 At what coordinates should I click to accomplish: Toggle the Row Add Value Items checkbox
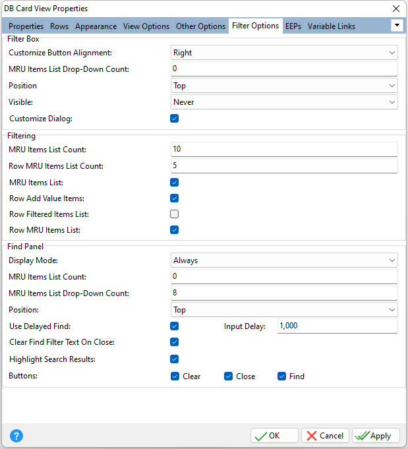click(x=175, y=198)
